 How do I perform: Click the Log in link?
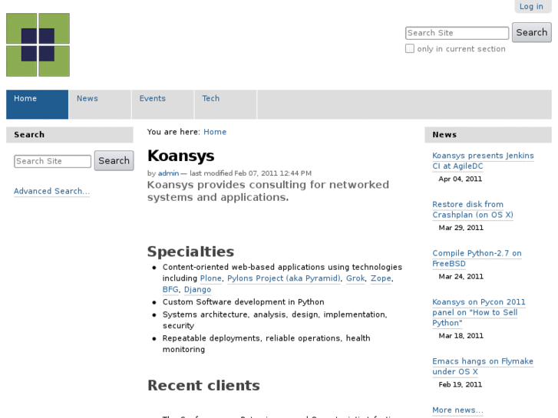pyautogui.click(x=531, y=6)
